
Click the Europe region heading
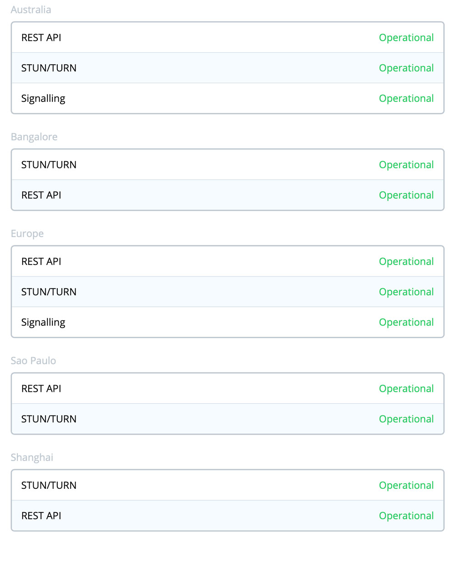(x=27, y=233)
